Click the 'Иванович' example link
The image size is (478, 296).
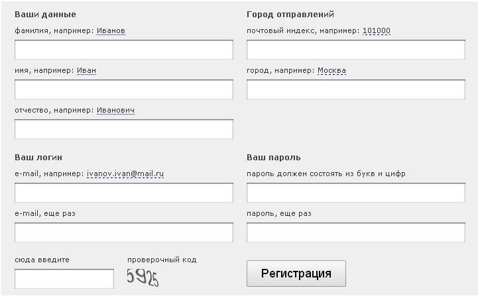[x=115, y=110]
